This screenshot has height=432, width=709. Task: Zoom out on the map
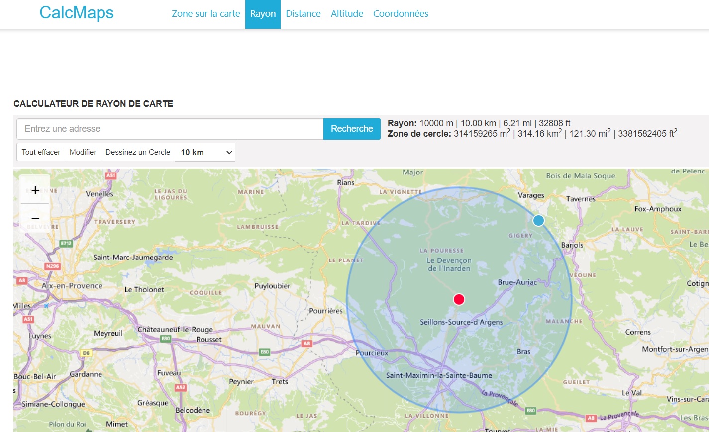[35, 218]
